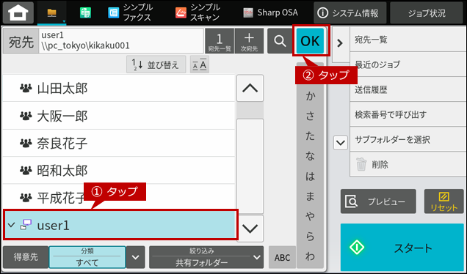
Task: Jump to ら index
Action: pyautogui.click(x=310, y=237)
